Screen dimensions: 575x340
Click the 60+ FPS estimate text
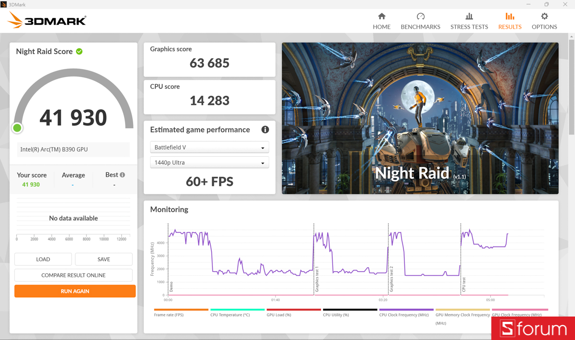coord(209,182)
